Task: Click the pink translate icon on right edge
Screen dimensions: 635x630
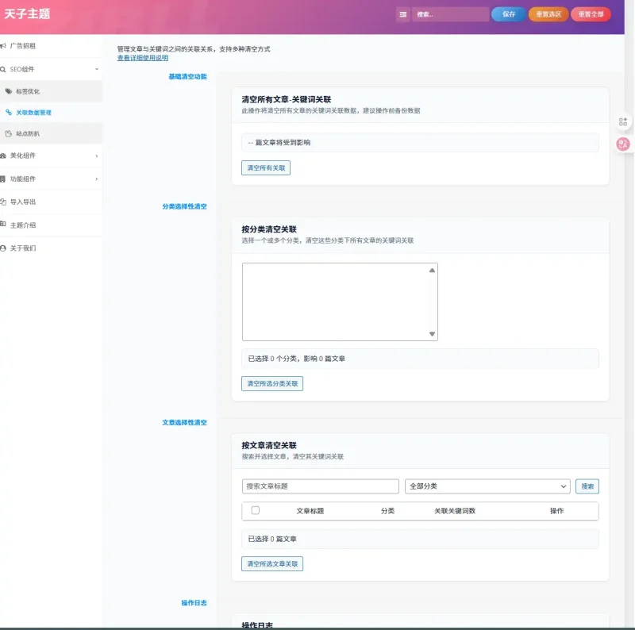Action: 623,144
